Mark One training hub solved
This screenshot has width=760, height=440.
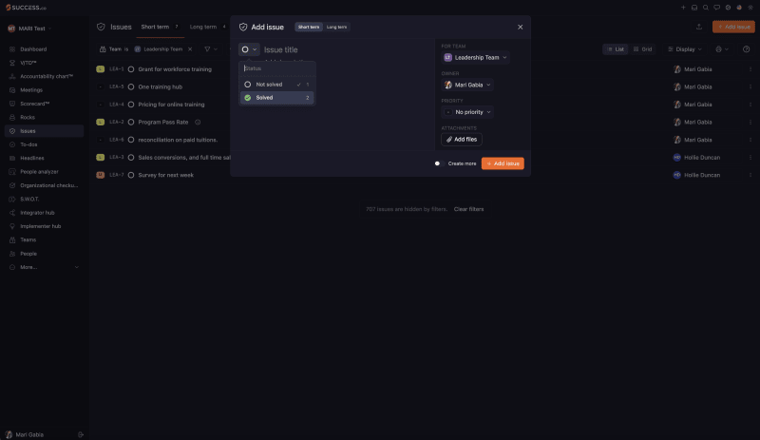(x=131, y=86)
